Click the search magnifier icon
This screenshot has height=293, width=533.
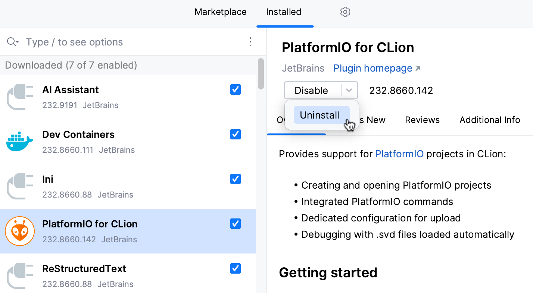12,42
